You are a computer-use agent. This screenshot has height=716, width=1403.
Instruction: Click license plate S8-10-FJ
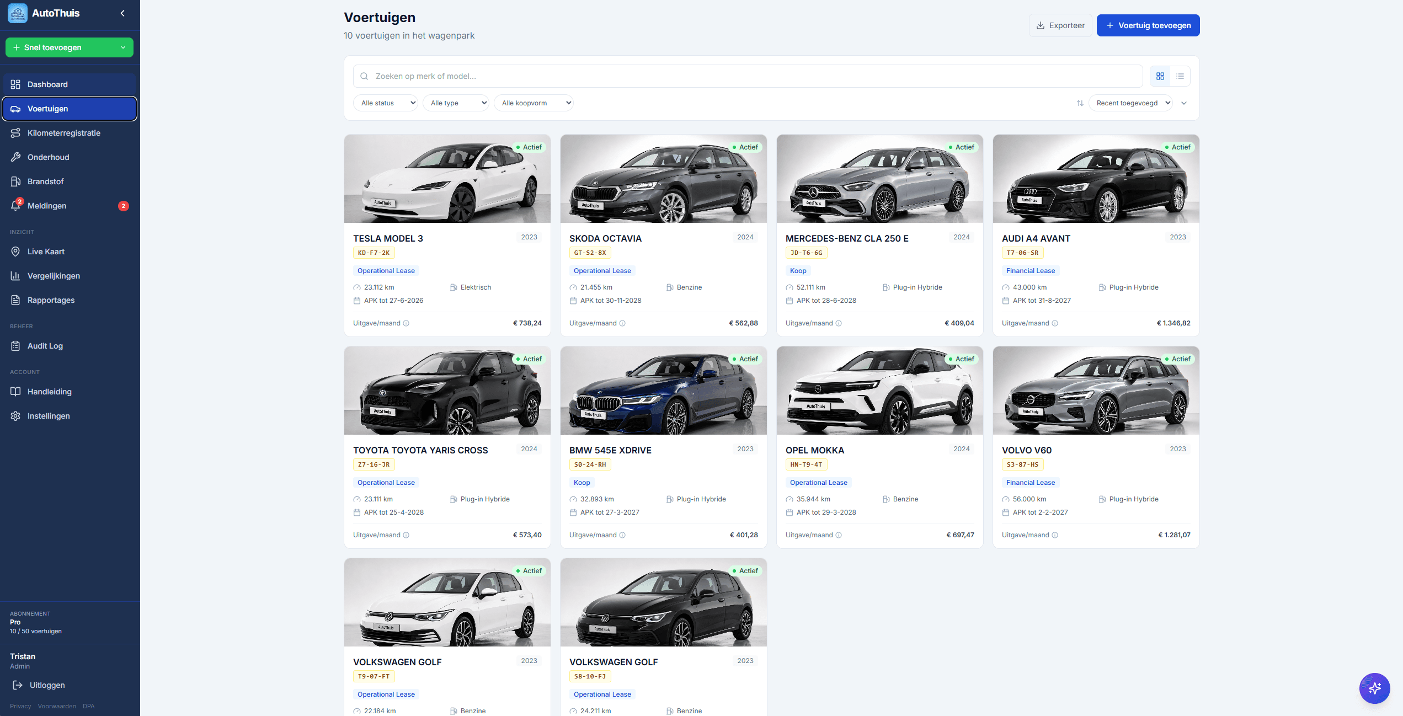point(590,677)
